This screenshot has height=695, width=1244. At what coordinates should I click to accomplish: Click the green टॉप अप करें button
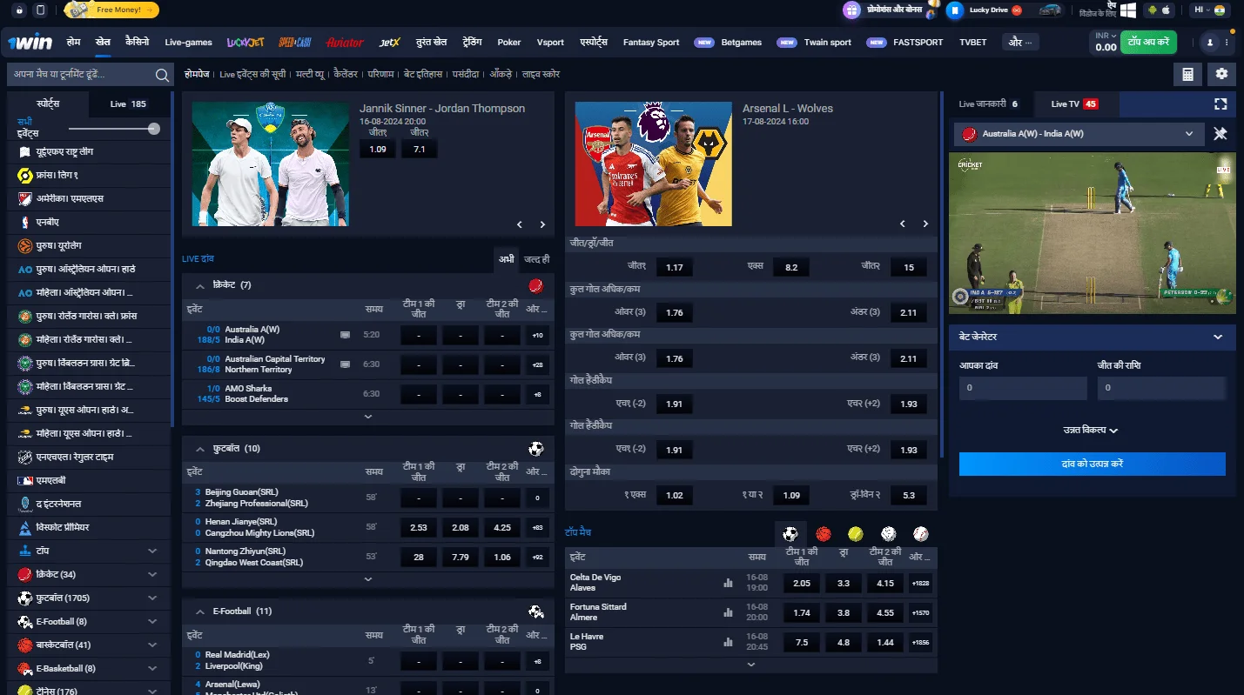point(1147,42)
